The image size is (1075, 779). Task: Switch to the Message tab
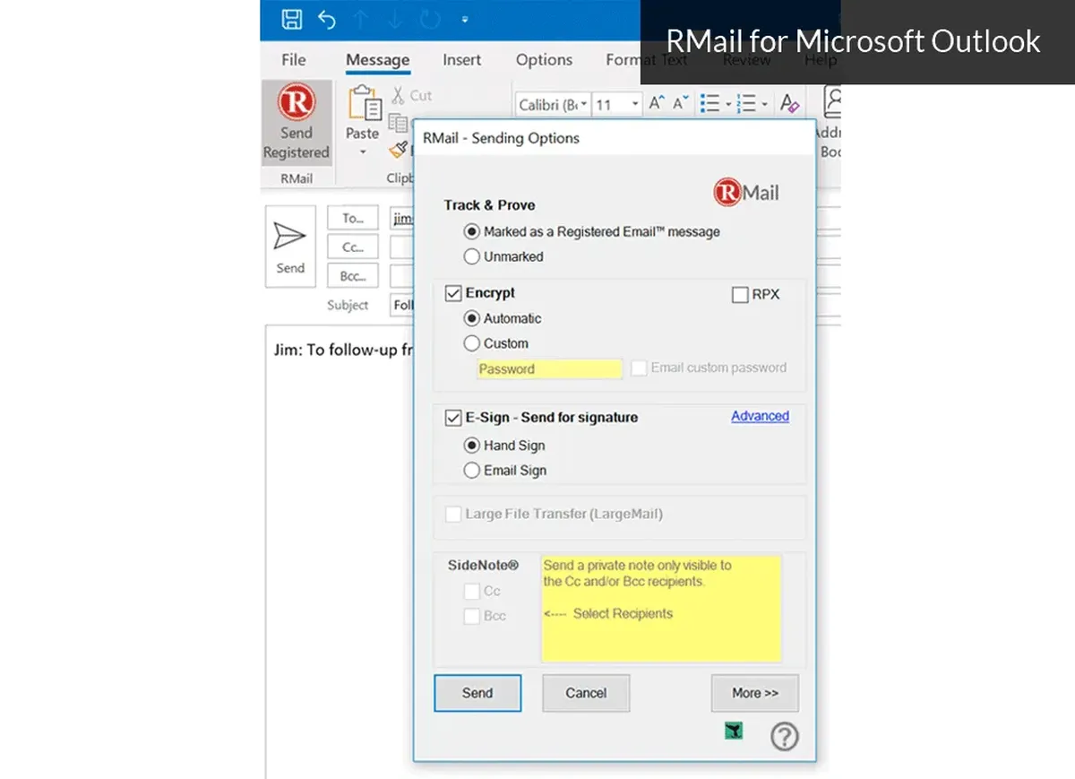coord(377,60)
